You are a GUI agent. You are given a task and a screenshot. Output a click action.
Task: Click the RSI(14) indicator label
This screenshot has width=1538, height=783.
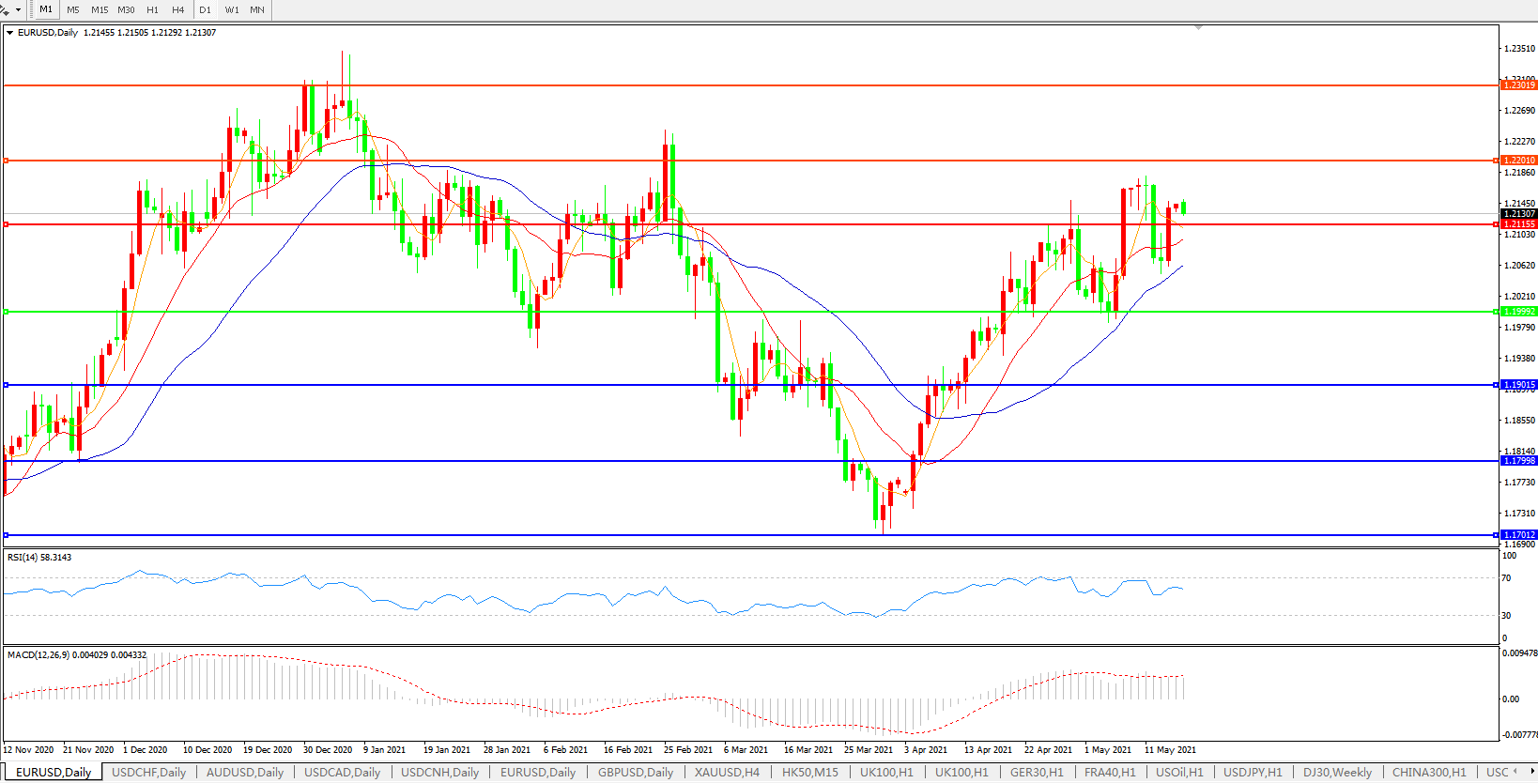tap(39, 558)
